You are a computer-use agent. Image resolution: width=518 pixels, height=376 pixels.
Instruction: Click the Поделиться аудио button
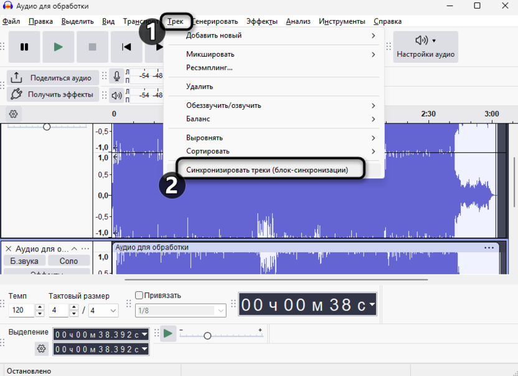pyautogui.click(x=53, y=78)
